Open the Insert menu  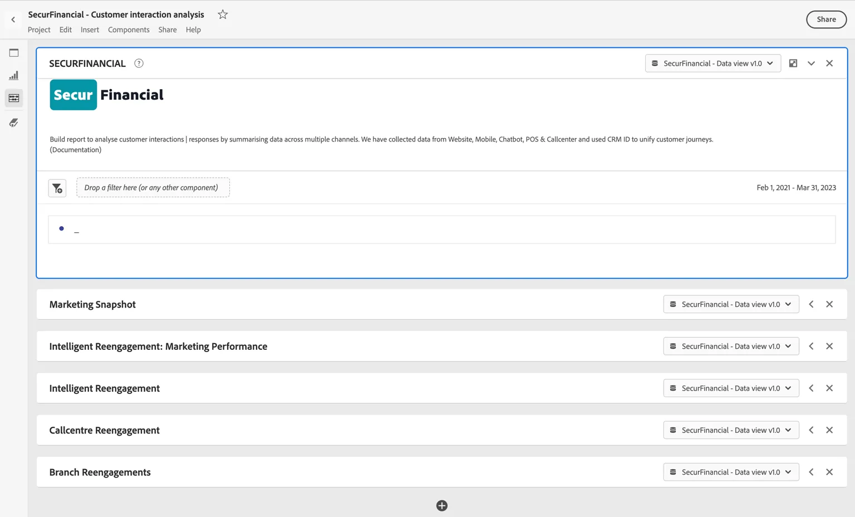click(90, 30)
